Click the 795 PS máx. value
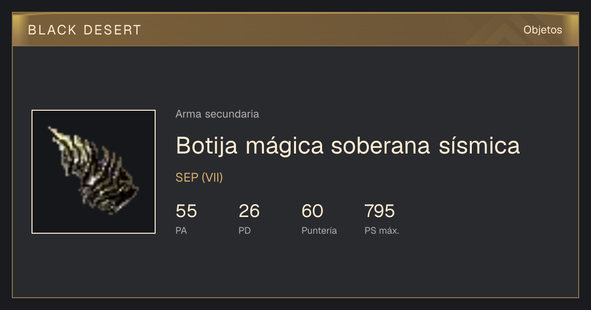This screenshot has height=310, width=591. pyautogui.click(x=380, y=211)
